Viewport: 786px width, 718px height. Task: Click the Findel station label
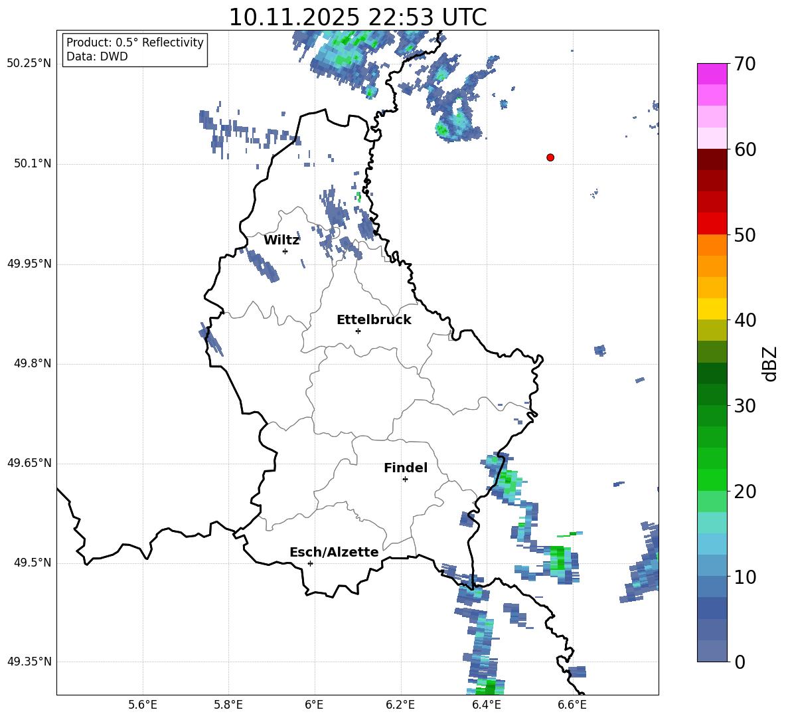[406, 468]
